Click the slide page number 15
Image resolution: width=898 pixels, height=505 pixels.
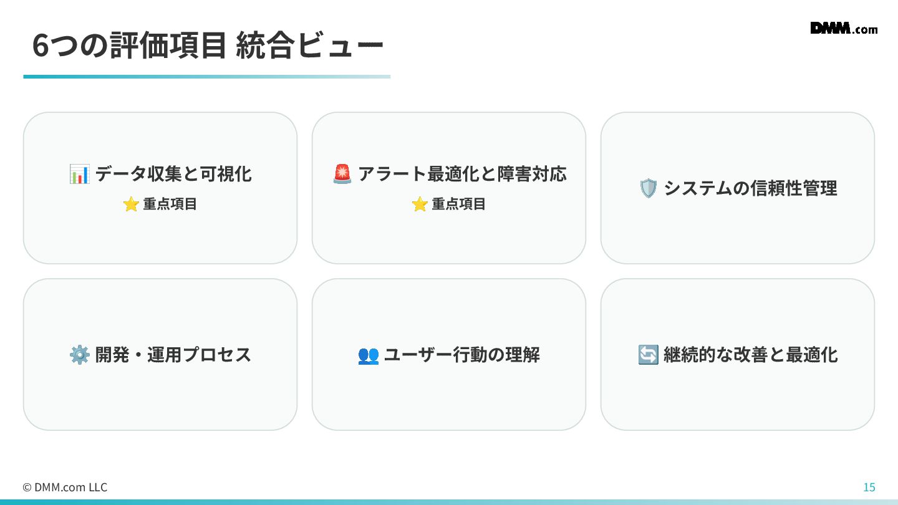tap(869, 488)
